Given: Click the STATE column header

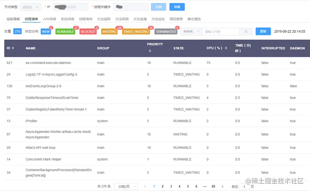Looking at the screenshot, I should 179,48.
